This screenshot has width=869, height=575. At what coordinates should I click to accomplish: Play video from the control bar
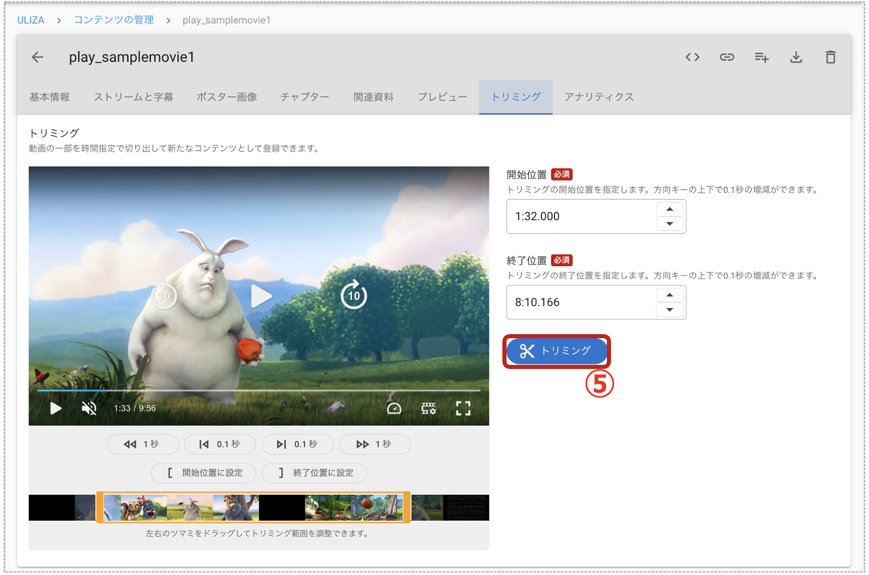(x=55, y=408)
